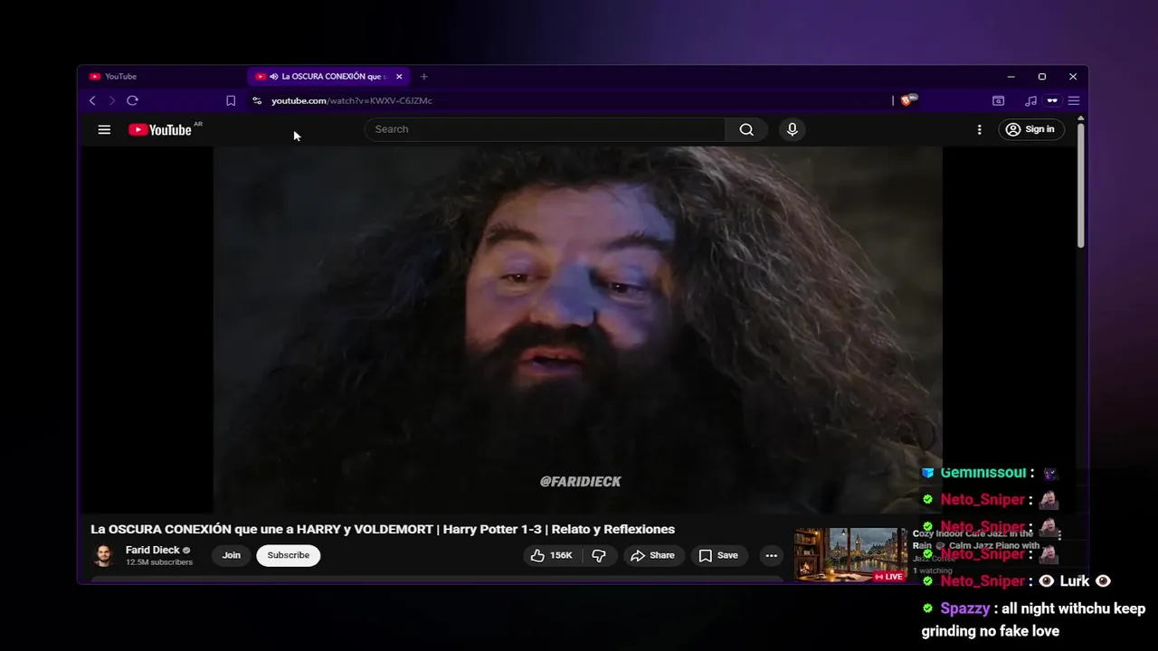Viewport: 1158px width, 651px height.
Task: Bookmark this page
Action: [231, 100]
